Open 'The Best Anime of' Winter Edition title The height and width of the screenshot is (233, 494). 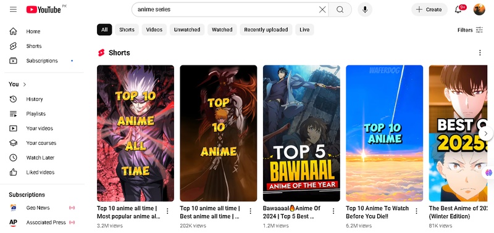458,212
